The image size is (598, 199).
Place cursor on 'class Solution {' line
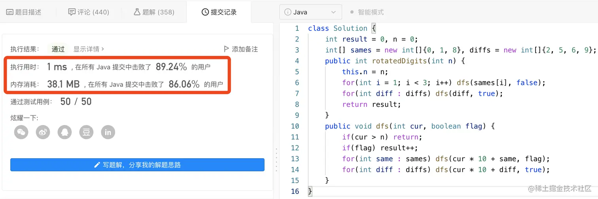coord(342,28)
